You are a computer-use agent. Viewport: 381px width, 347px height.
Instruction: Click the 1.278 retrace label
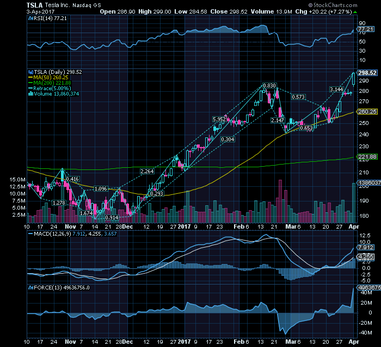pos(59,203)
